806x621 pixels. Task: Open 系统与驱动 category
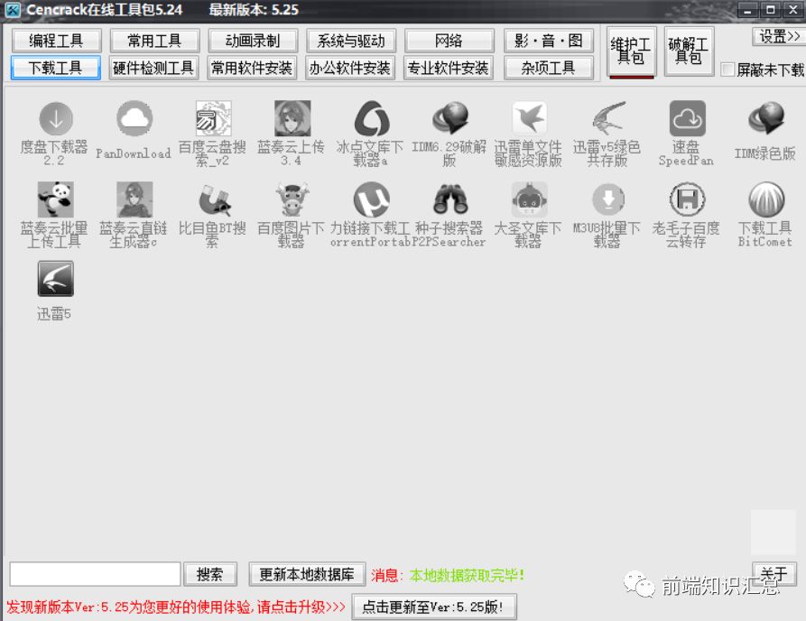tap(350, 41)
